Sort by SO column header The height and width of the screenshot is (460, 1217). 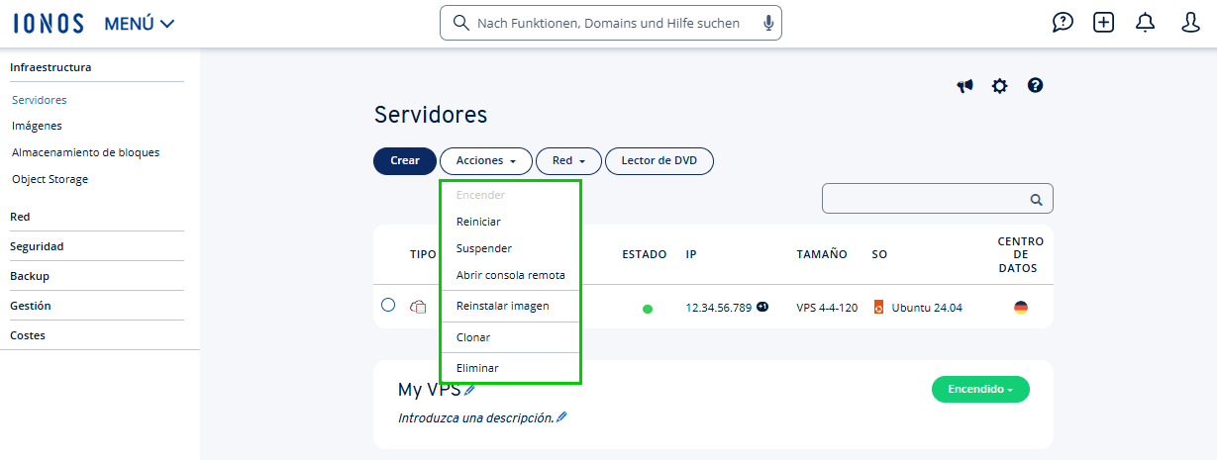[879, 254]
